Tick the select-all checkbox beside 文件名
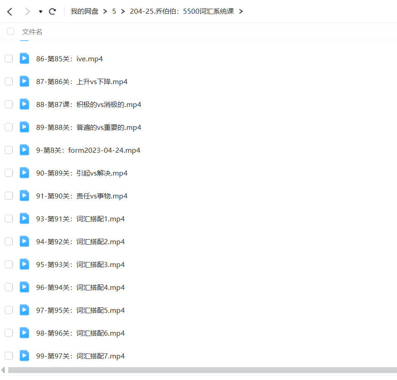The height and width of the screenshot is (380, 397). (11, 32)
